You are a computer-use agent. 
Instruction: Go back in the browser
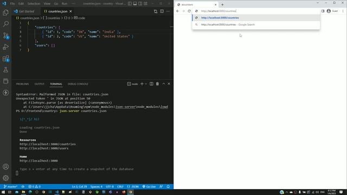pos(178,11)
